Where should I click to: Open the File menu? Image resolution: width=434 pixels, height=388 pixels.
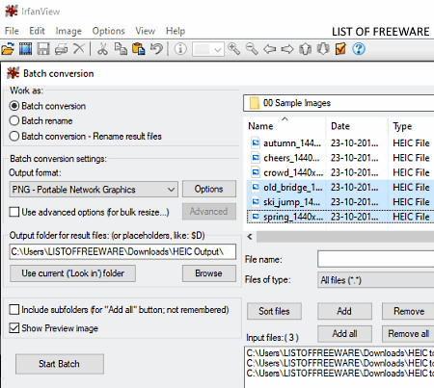(x=12, y=31)
